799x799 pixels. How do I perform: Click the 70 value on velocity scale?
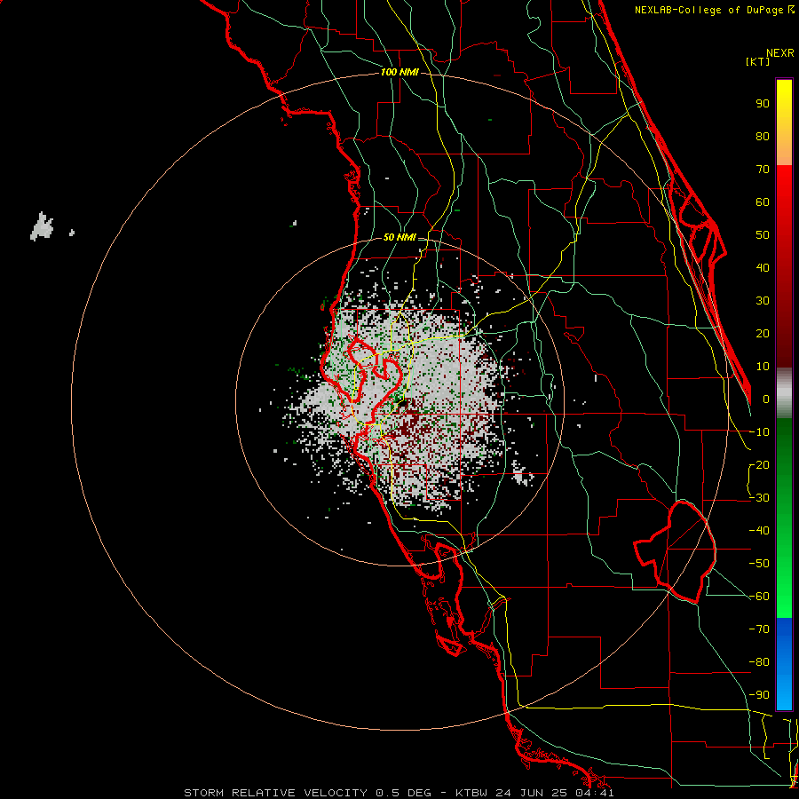[763, 170]
